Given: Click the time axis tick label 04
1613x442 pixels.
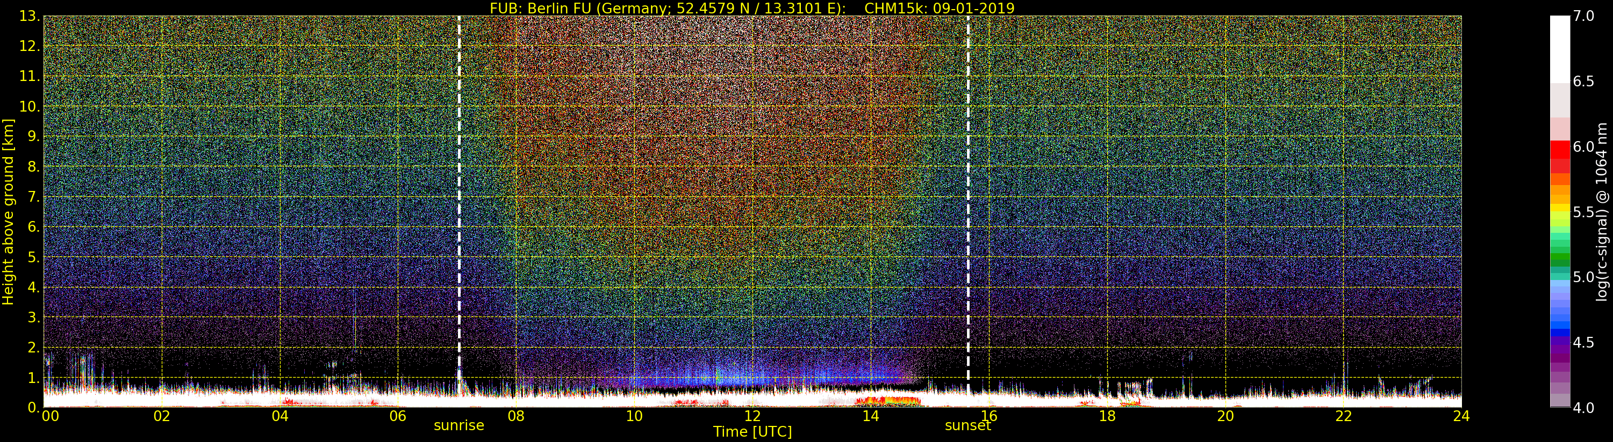Looking at the screenshot, I should (x=280, y=416).
